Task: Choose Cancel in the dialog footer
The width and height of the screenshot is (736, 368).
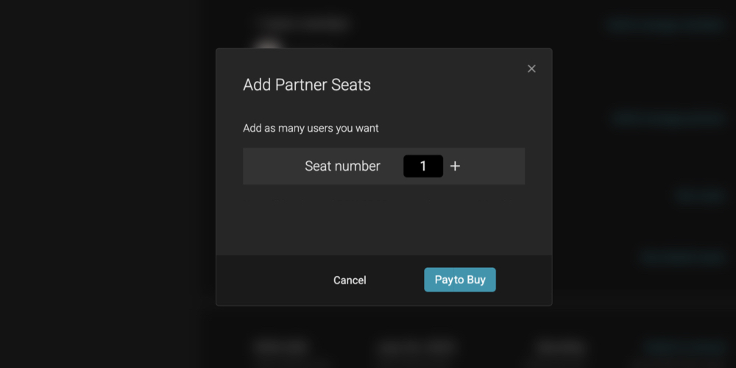Action: [350, 280]
